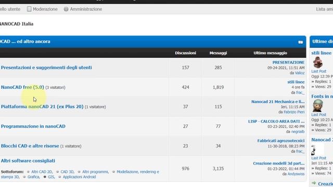Click avatar under stili linee sidebar thread
333x187 pixels.
(x=318, y=62)
